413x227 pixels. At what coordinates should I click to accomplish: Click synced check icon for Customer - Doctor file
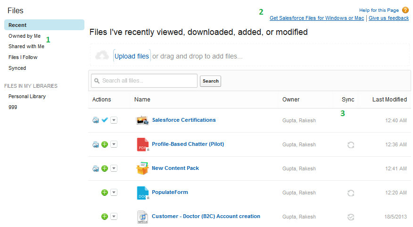351,217
